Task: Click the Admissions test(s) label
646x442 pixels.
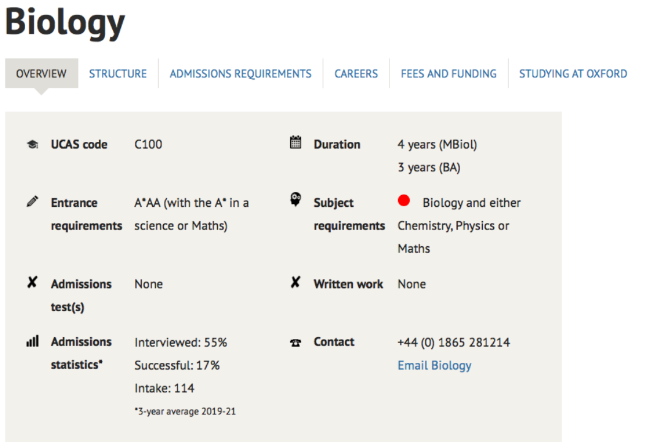Action: (x=81, y=296)
